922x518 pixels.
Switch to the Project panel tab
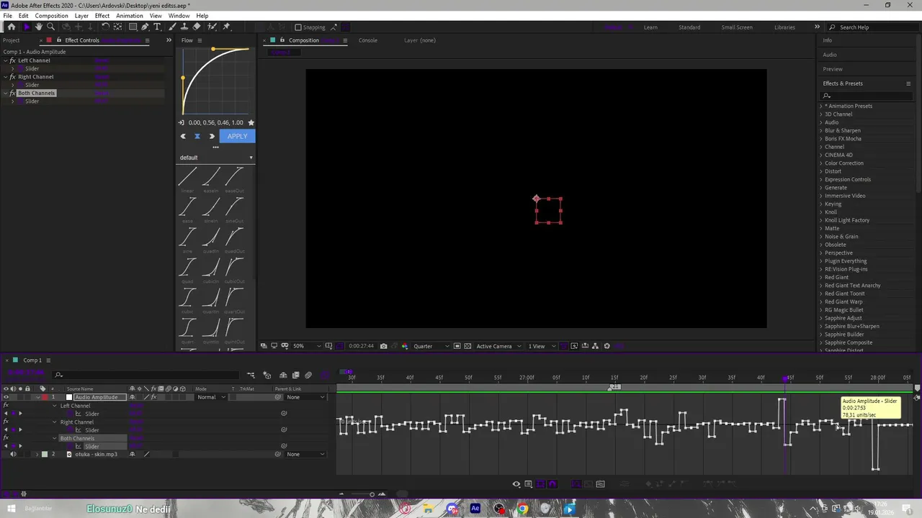pyautogui.click(x=12, y=40)
